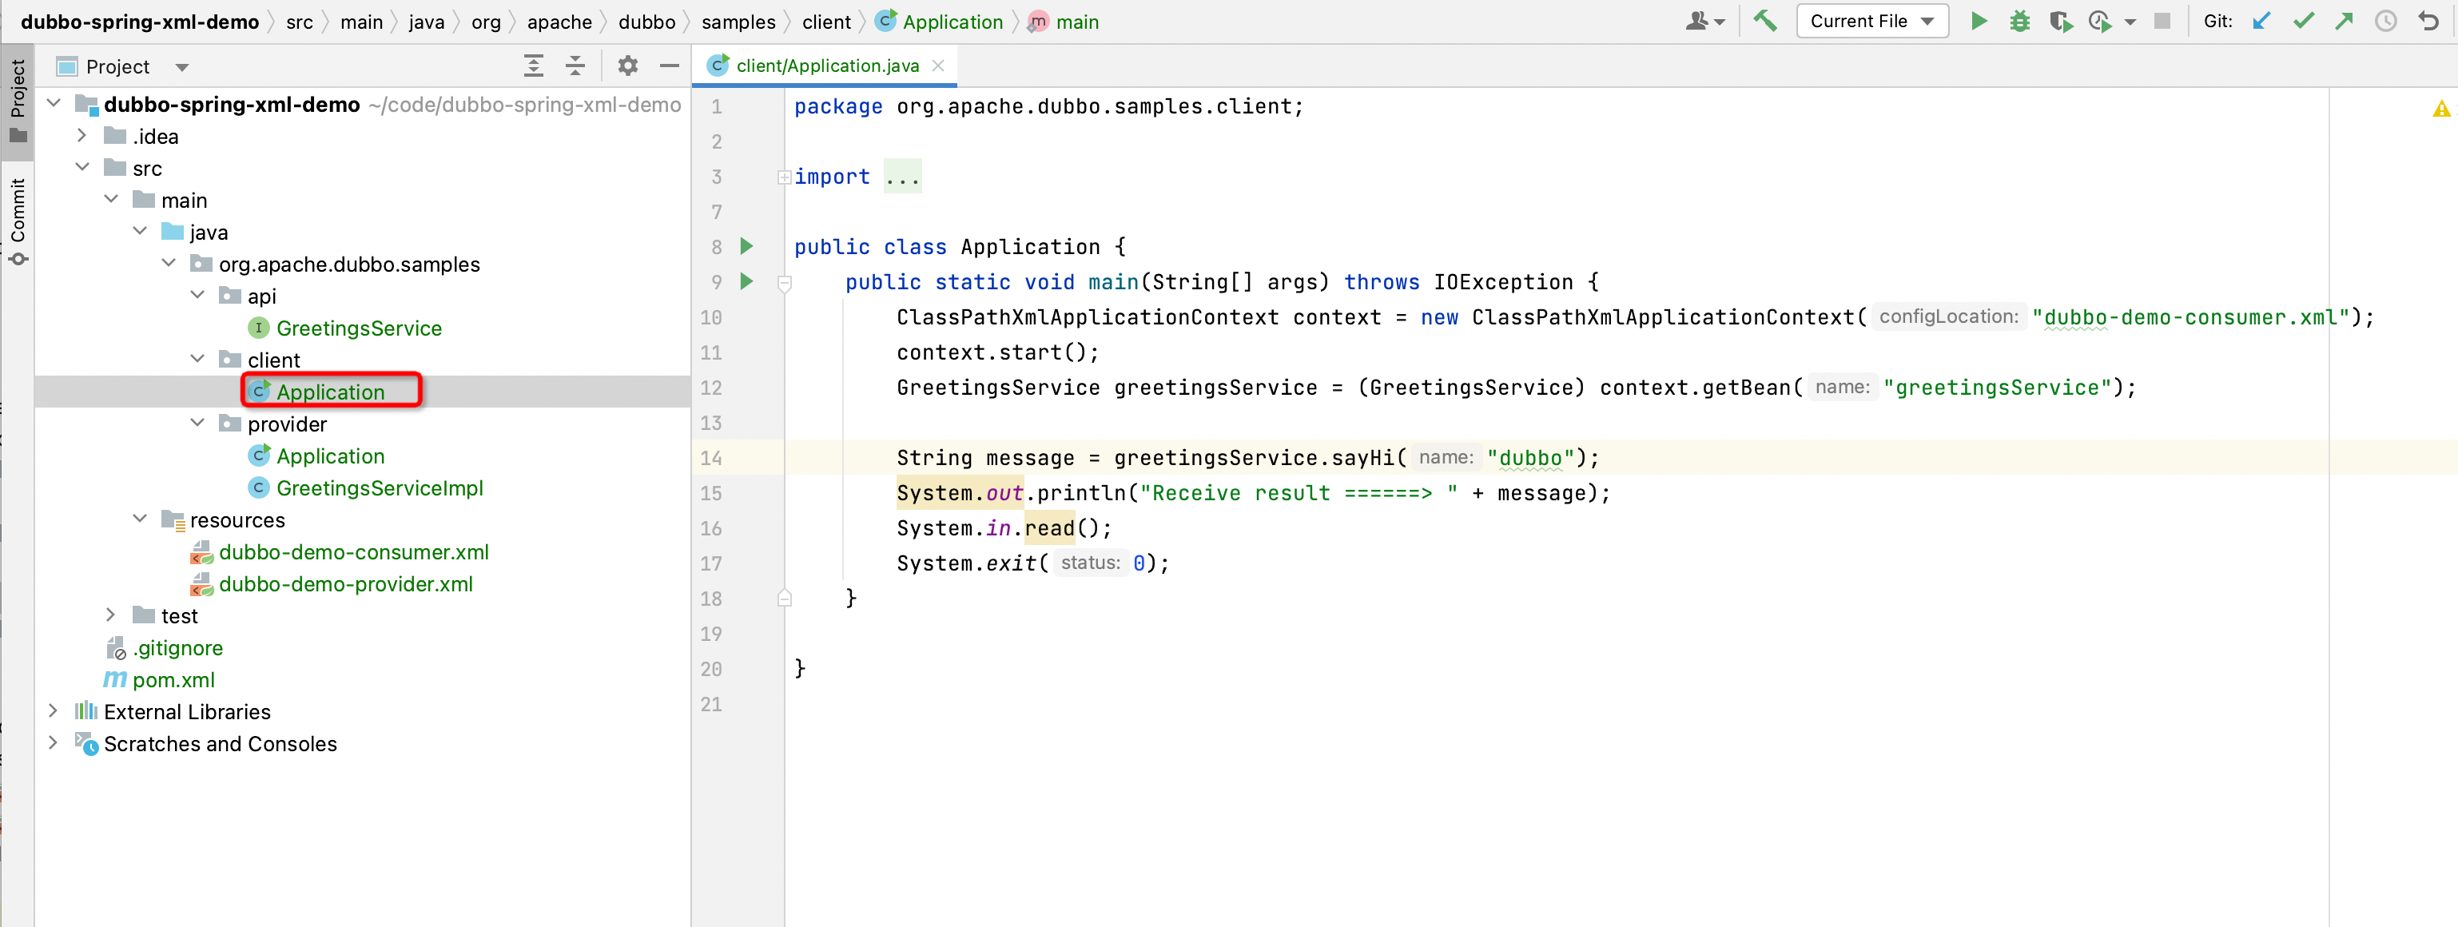Screen dimensions: 2458x927
Task: Open the Project view selector dropdown
Action: (x=181, y=67)
